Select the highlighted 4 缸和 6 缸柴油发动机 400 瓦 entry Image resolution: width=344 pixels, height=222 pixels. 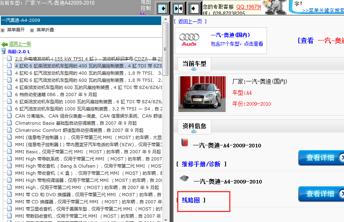coord(89,66)
